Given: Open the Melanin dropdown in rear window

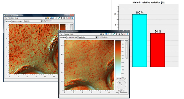Looking at the screenshot, I should (x=33, y=21).
